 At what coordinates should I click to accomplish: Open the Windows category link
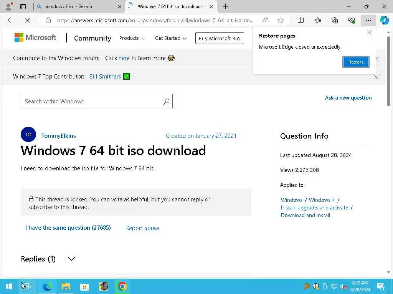pyautogui.click(x=292, y=200)
